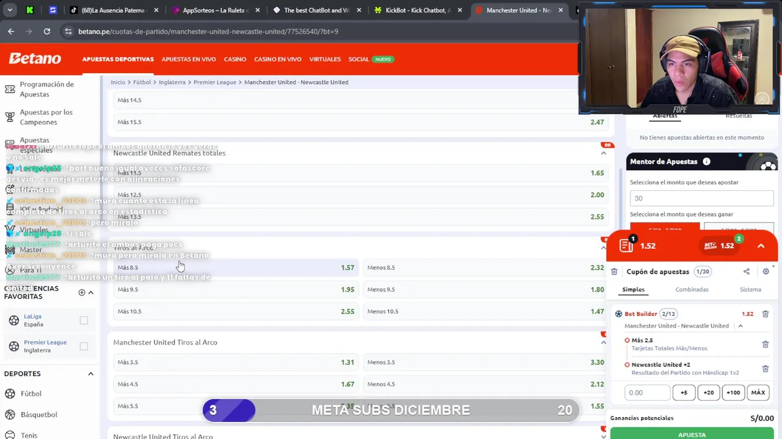Collapse the Deportes sidebar section

[91, 374]
